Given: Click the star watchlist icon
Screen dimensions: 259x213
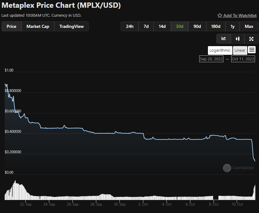Looking at the screenshot, I should tap(220, 15).
